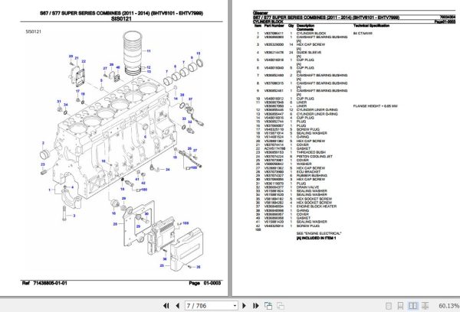Viewport: 460px width, 312px height.
Task: Switch to continuous page layout
Action: click(x=400, y=306)
